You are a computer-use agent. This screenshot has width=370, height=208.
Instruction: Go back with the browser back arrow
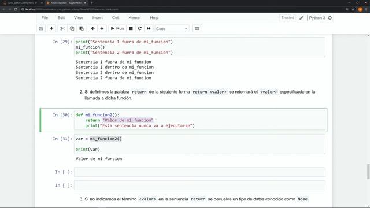point(4,9)
